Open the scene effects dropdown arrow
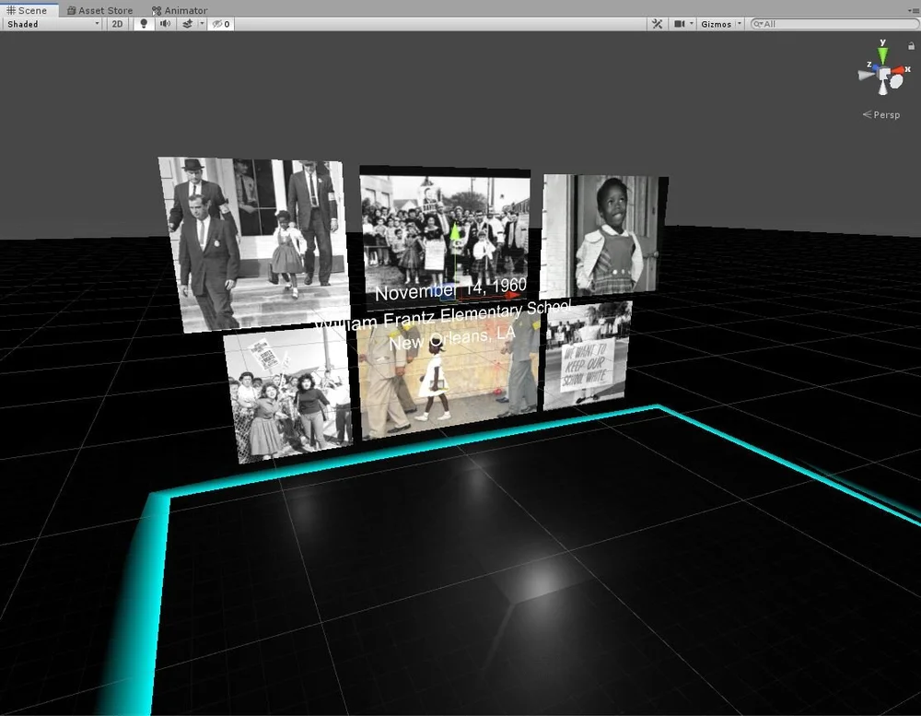 pyautogui.click(x=202, y=24)
